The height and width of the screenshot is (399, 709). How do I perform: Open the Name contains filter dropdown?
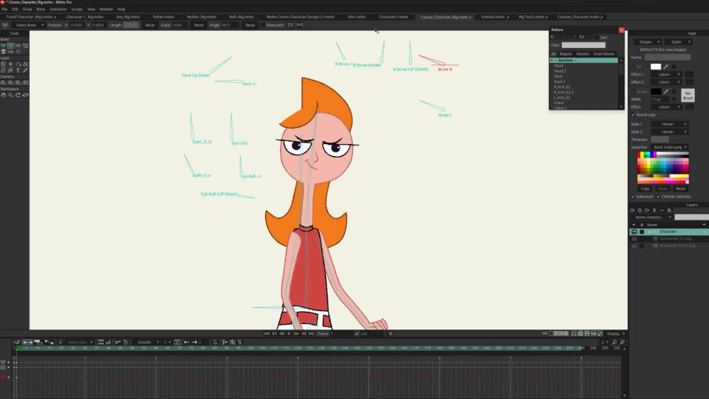652,218
